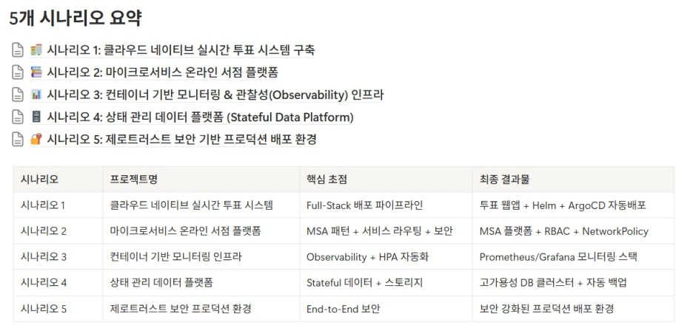Open 시나리오 5: 제로트러스트 보안 기반 page link

click(x=181, y=140)
